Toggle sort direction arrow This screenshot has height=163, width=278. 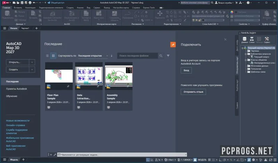coord(112,56)
